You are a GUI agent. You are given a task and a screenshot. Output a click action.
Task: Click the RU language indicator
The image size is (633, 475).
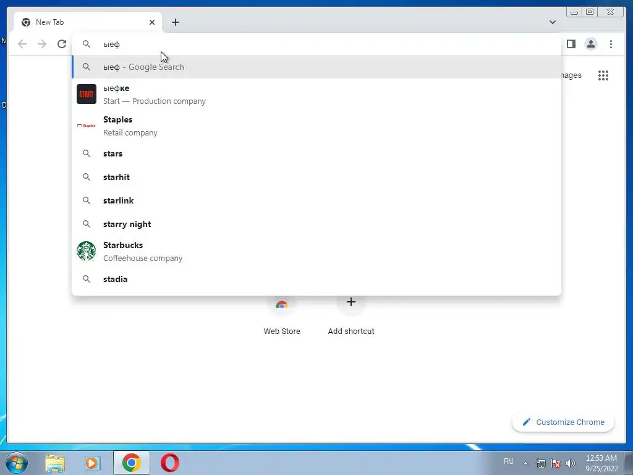pos(509,461)
